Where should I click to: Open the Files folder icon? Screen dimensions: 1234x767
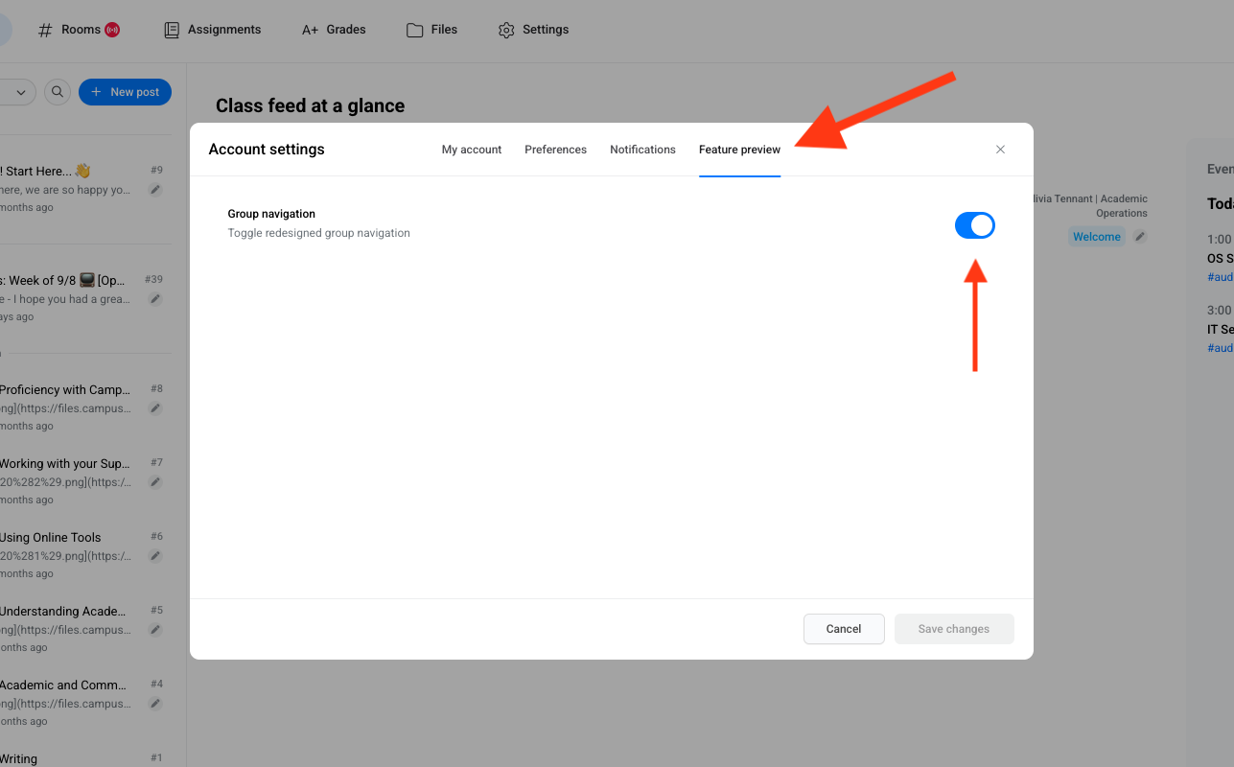click(x=415, y=31)
